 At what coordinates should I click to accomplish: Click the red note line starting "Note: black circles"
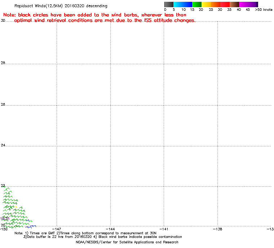coord(95,15)
